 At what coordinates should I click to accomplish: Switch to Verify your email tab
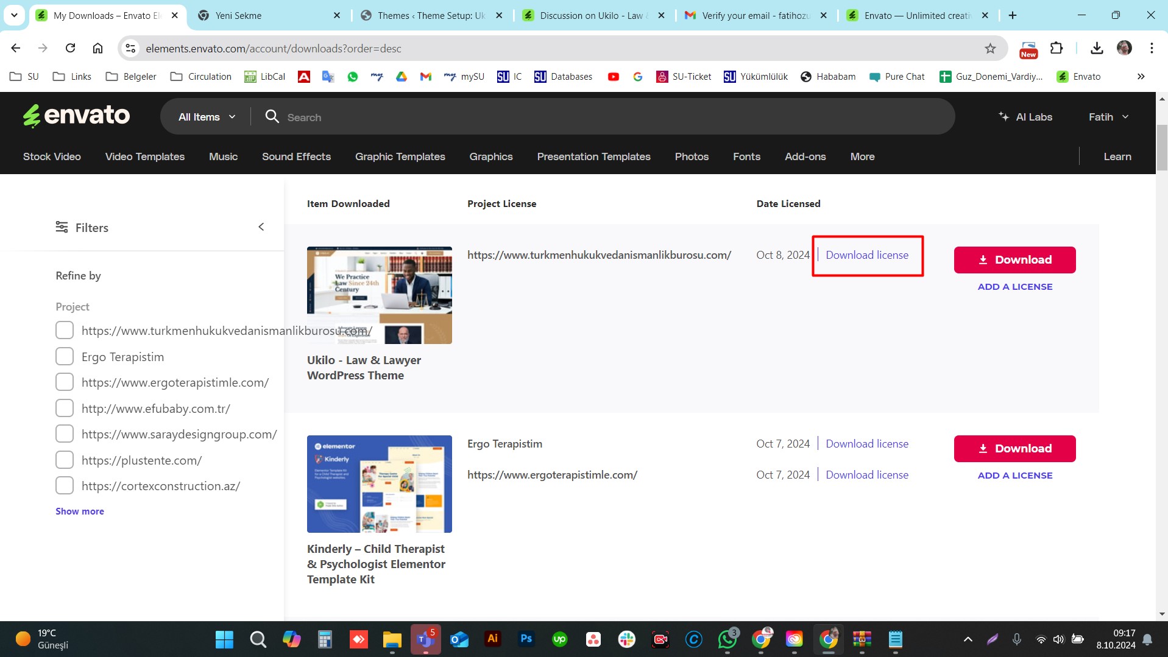756,15
